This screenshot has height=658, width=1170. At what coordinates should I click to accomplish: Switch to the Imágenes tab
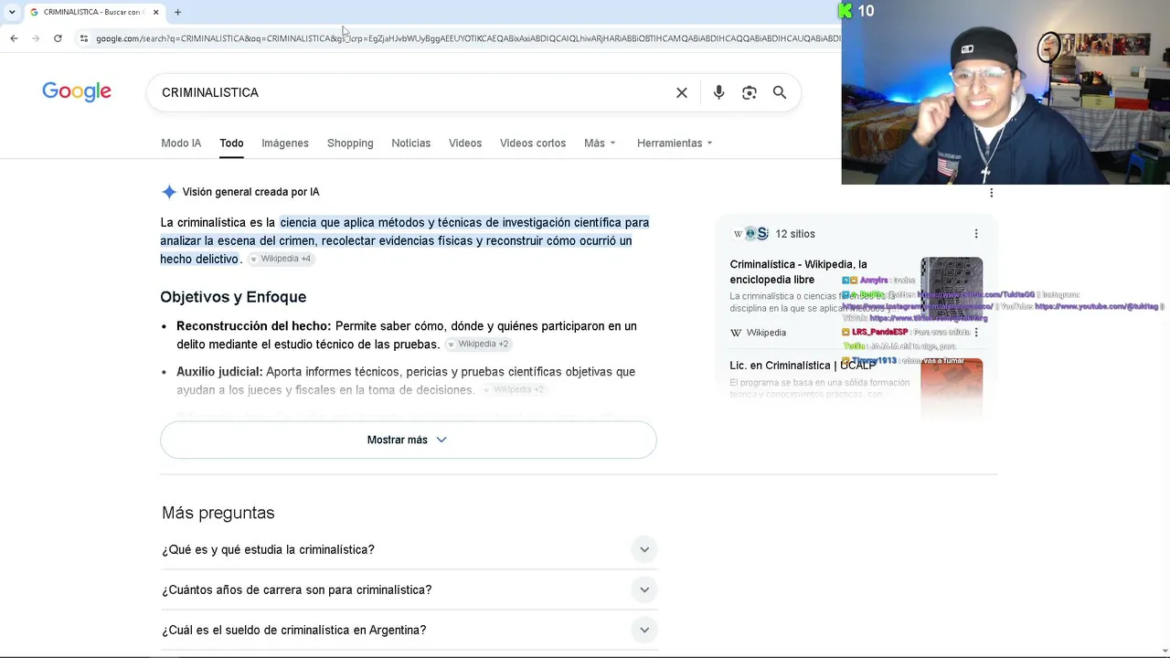285,143
